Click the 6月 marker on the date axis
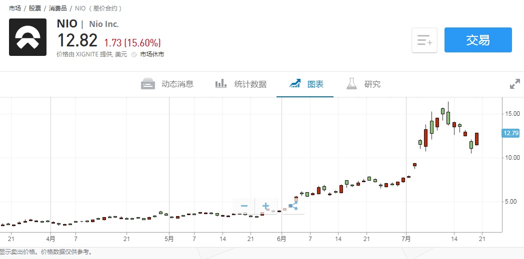The image size is (524, 259). [281, 239]
